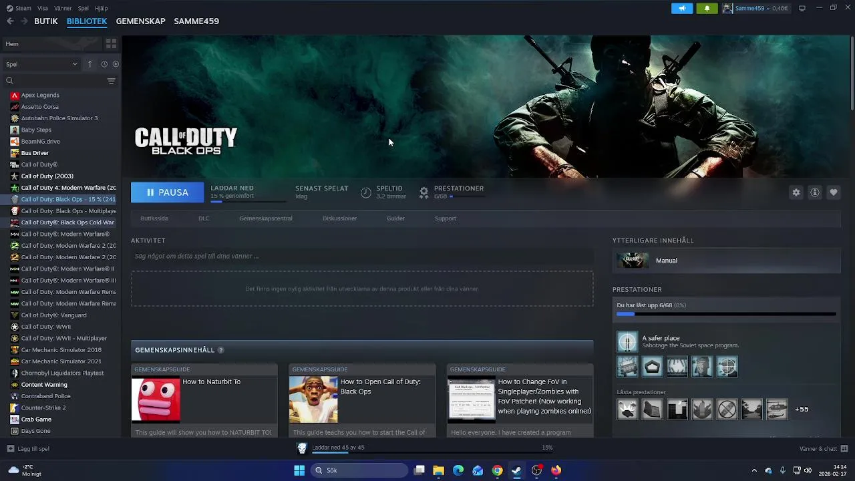The image size is (855, 481).
Task: Switch library to grid view icon
Action: pos(111,43)
